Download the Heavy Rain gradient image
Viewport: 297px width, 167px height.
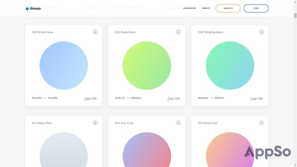[x=95, y=123]
